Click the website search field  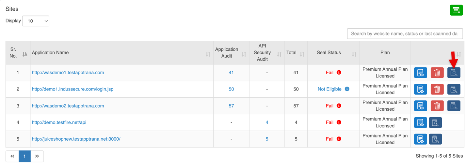point(405,34)
